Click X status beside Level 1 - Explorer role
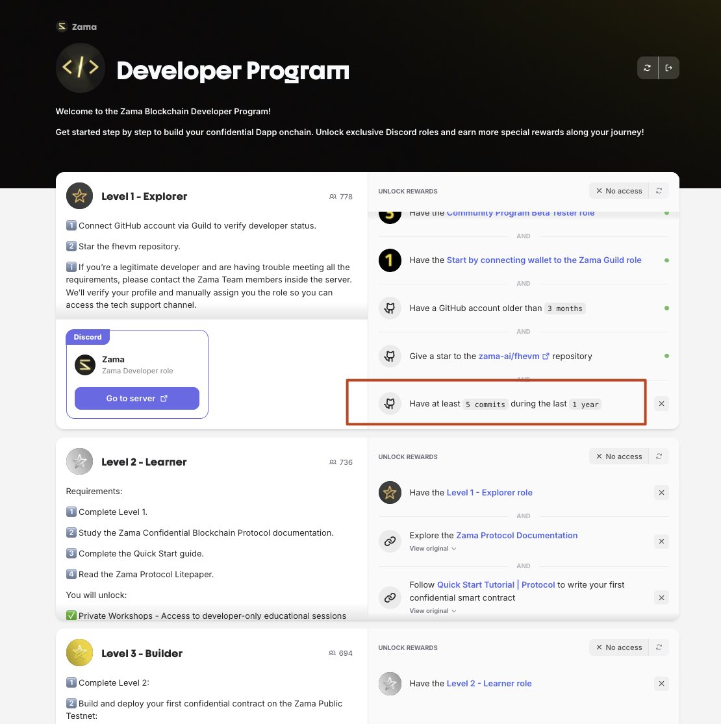Image resolution: width=721 pixels, height=724 pixels. click(x=661, y=493)
